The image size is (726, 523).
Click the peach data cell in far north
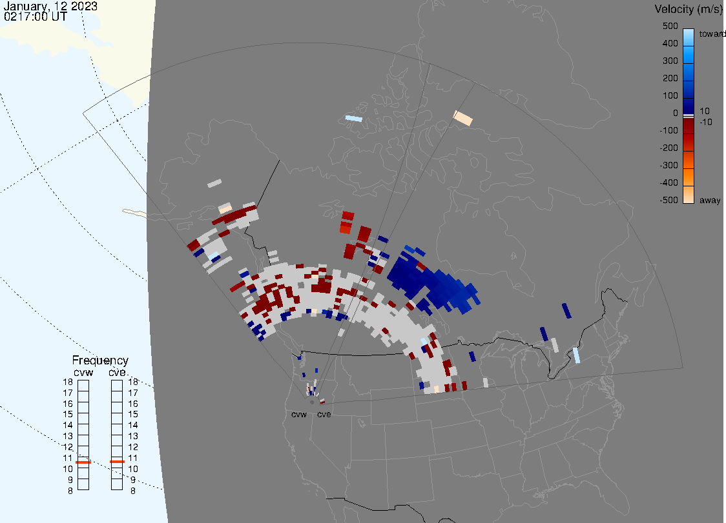point(462,118)
